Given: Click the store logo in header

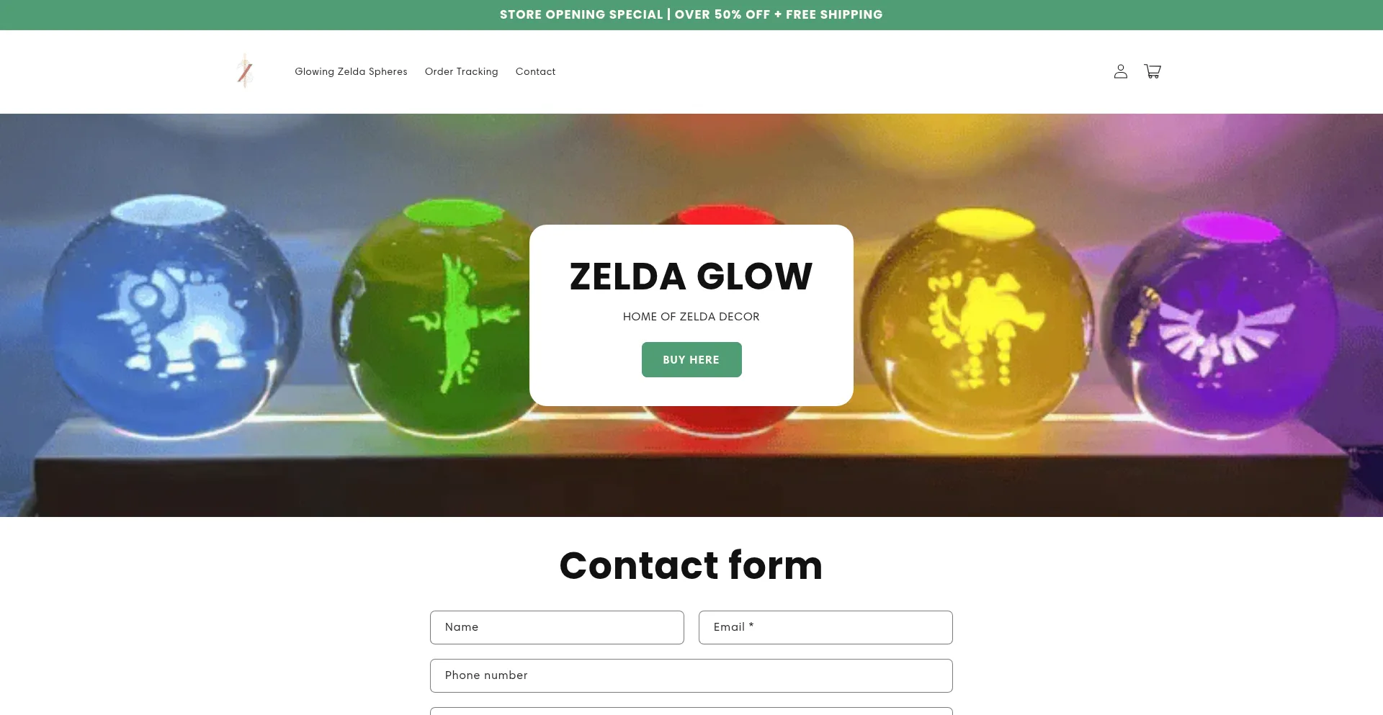Looking at the screenshot, I should point(245,71).
